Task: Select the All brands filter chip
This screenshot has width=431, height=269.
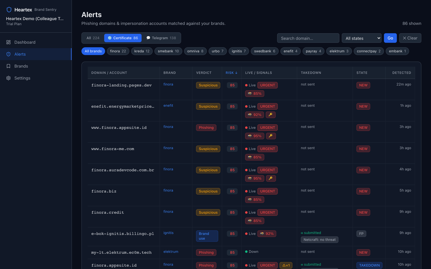Action: click(x=93, y=51)
